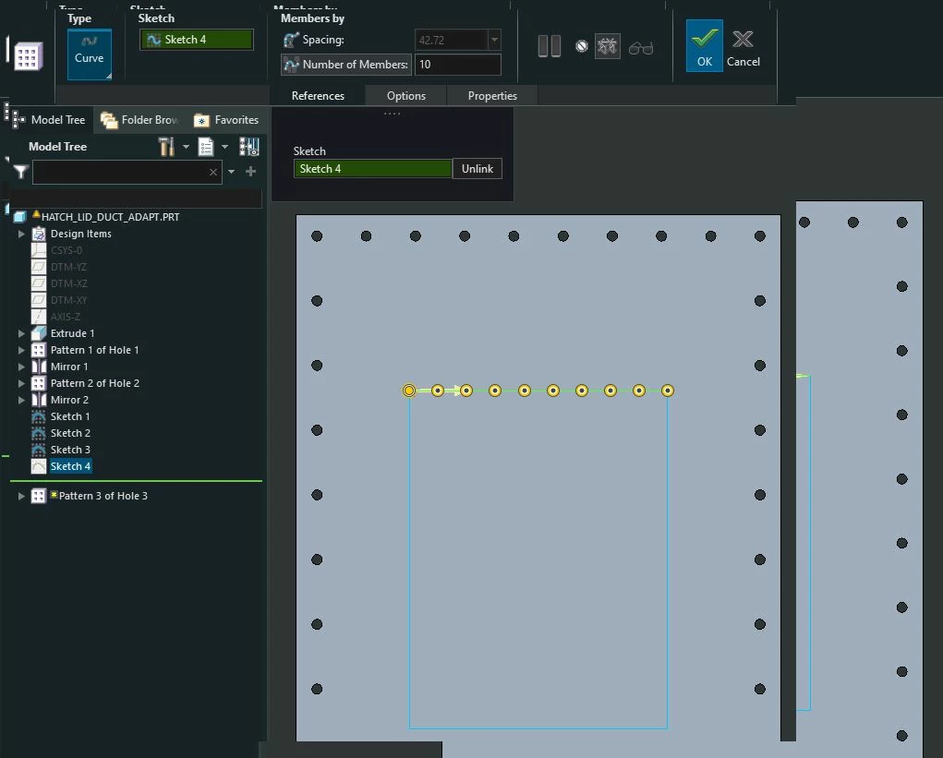
Task: Click the Design Items icon
Action: (39, 234)
